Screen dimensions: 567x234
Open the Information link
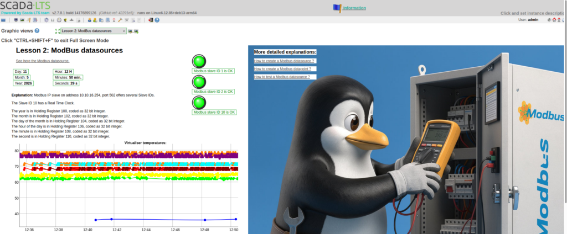354,8
